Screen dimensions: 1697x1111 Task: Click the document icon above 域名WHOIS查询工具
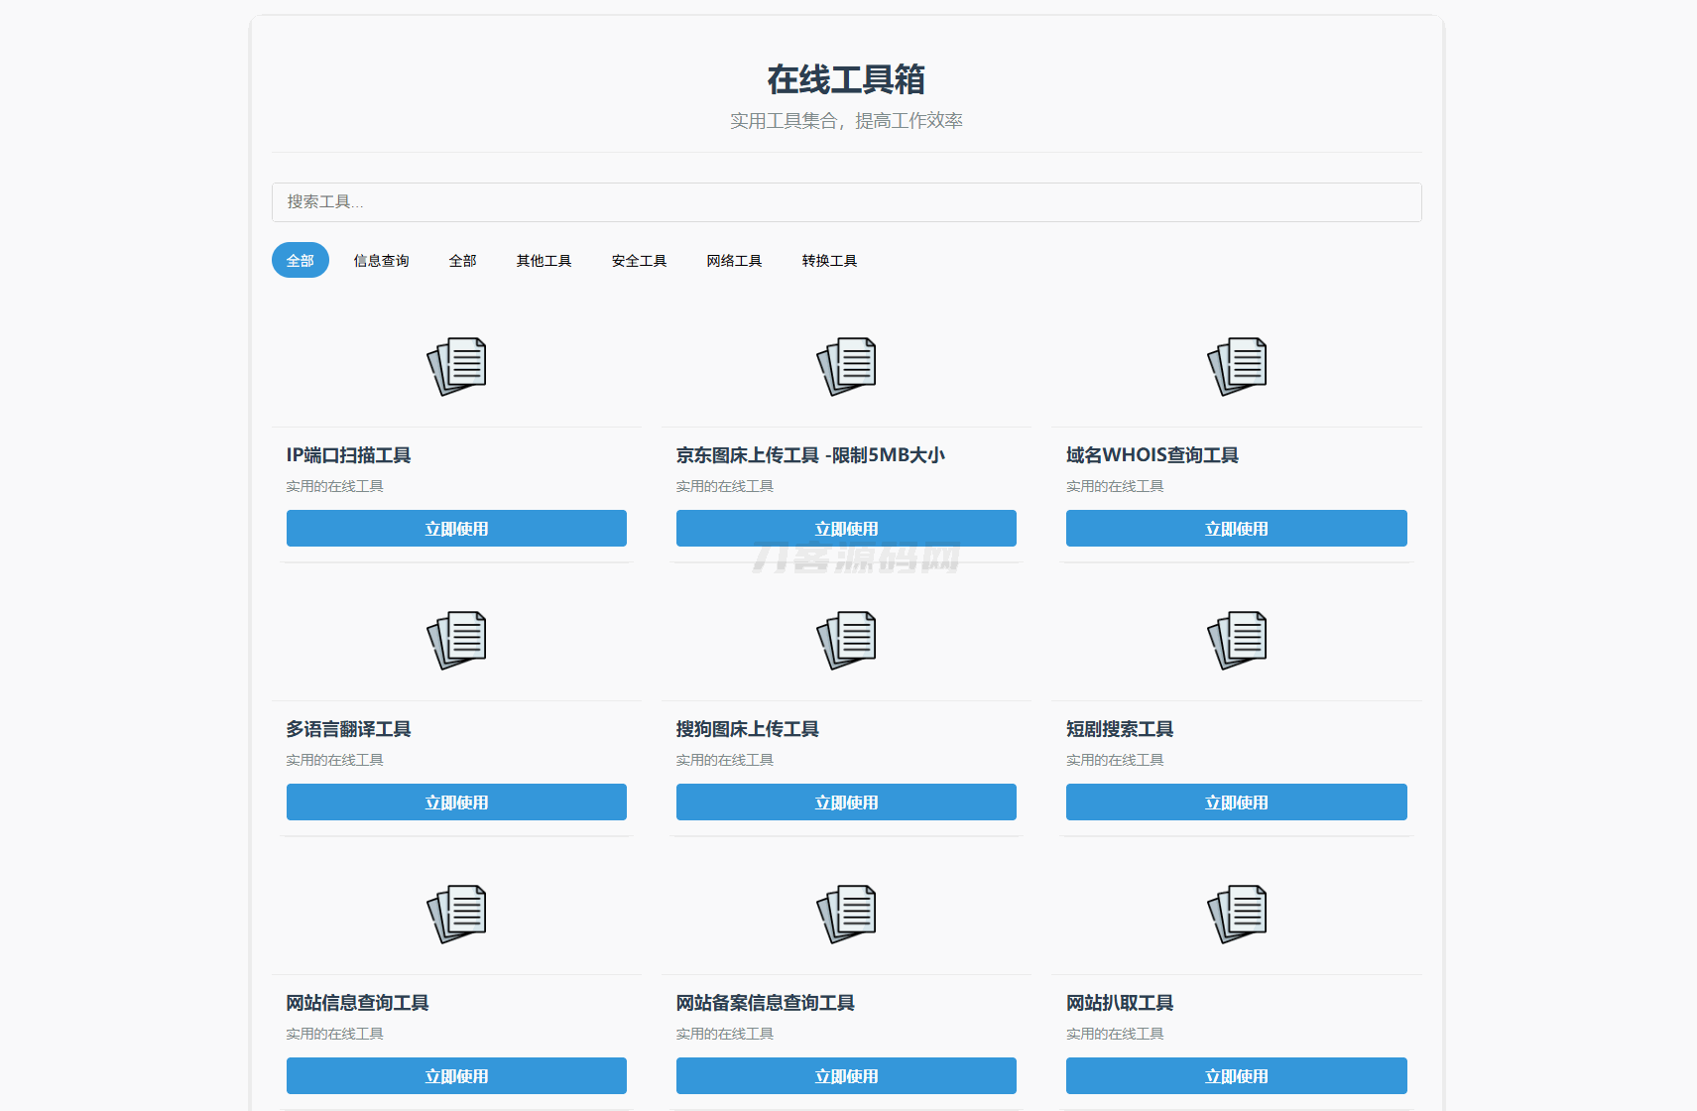(x=1236, y=366)
